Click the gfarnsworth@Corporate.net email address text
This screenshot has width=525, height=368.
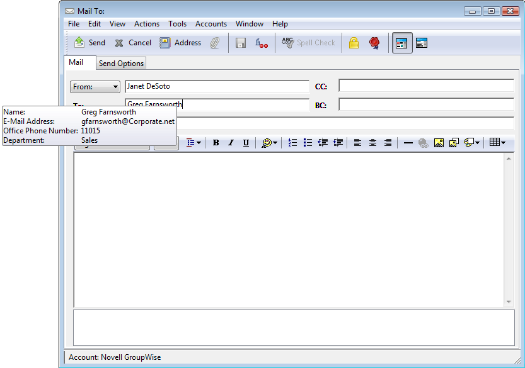(x=128, y=121)
